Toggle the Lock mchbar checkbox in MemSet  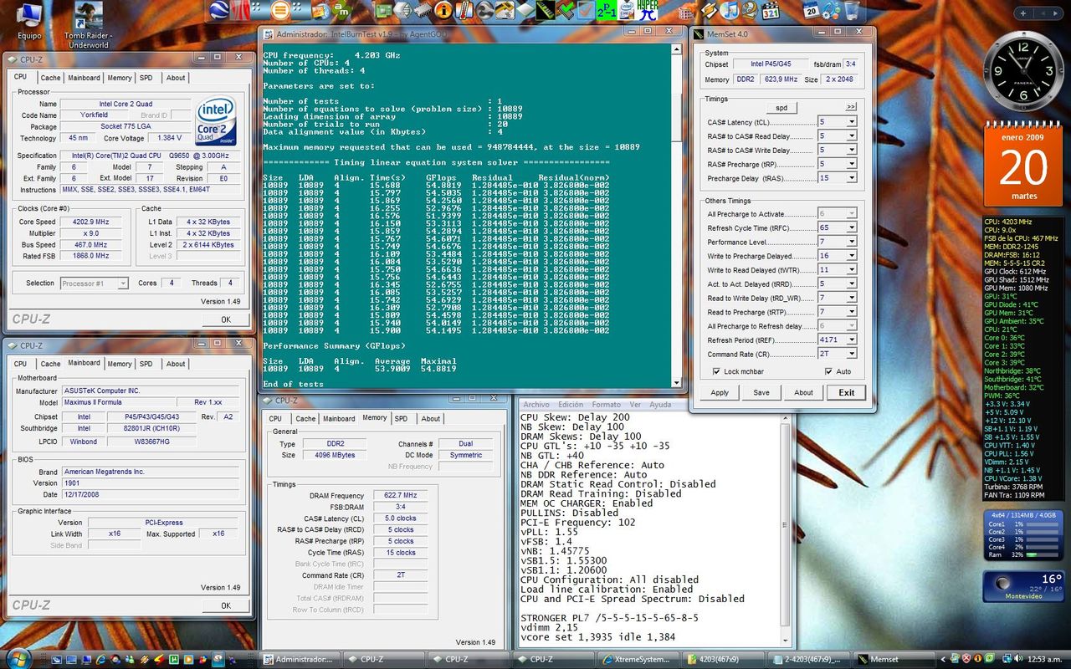716,371
